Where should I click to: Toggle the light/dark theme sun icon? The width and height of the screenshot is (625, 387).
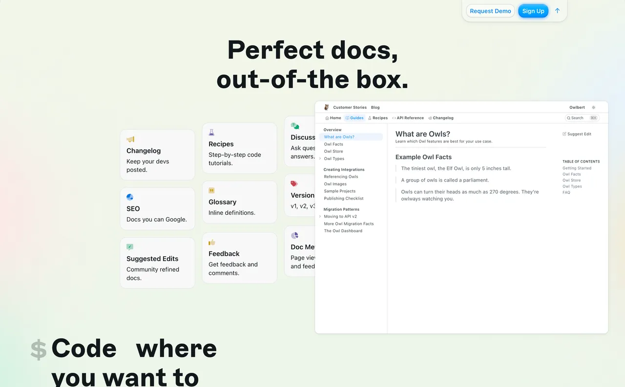[594, 107]
